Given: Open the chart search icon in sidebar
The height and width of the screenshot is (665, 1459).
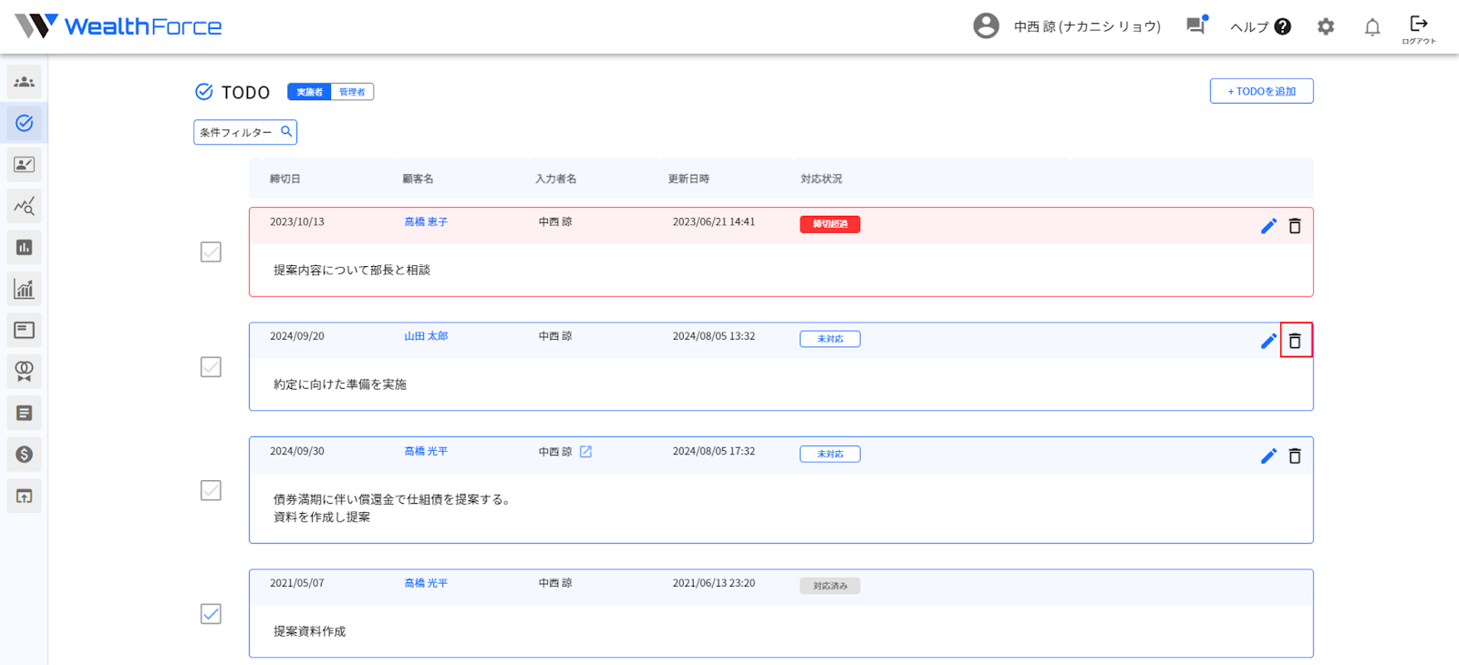Looking at the screenshot, I should pos(25,206).
